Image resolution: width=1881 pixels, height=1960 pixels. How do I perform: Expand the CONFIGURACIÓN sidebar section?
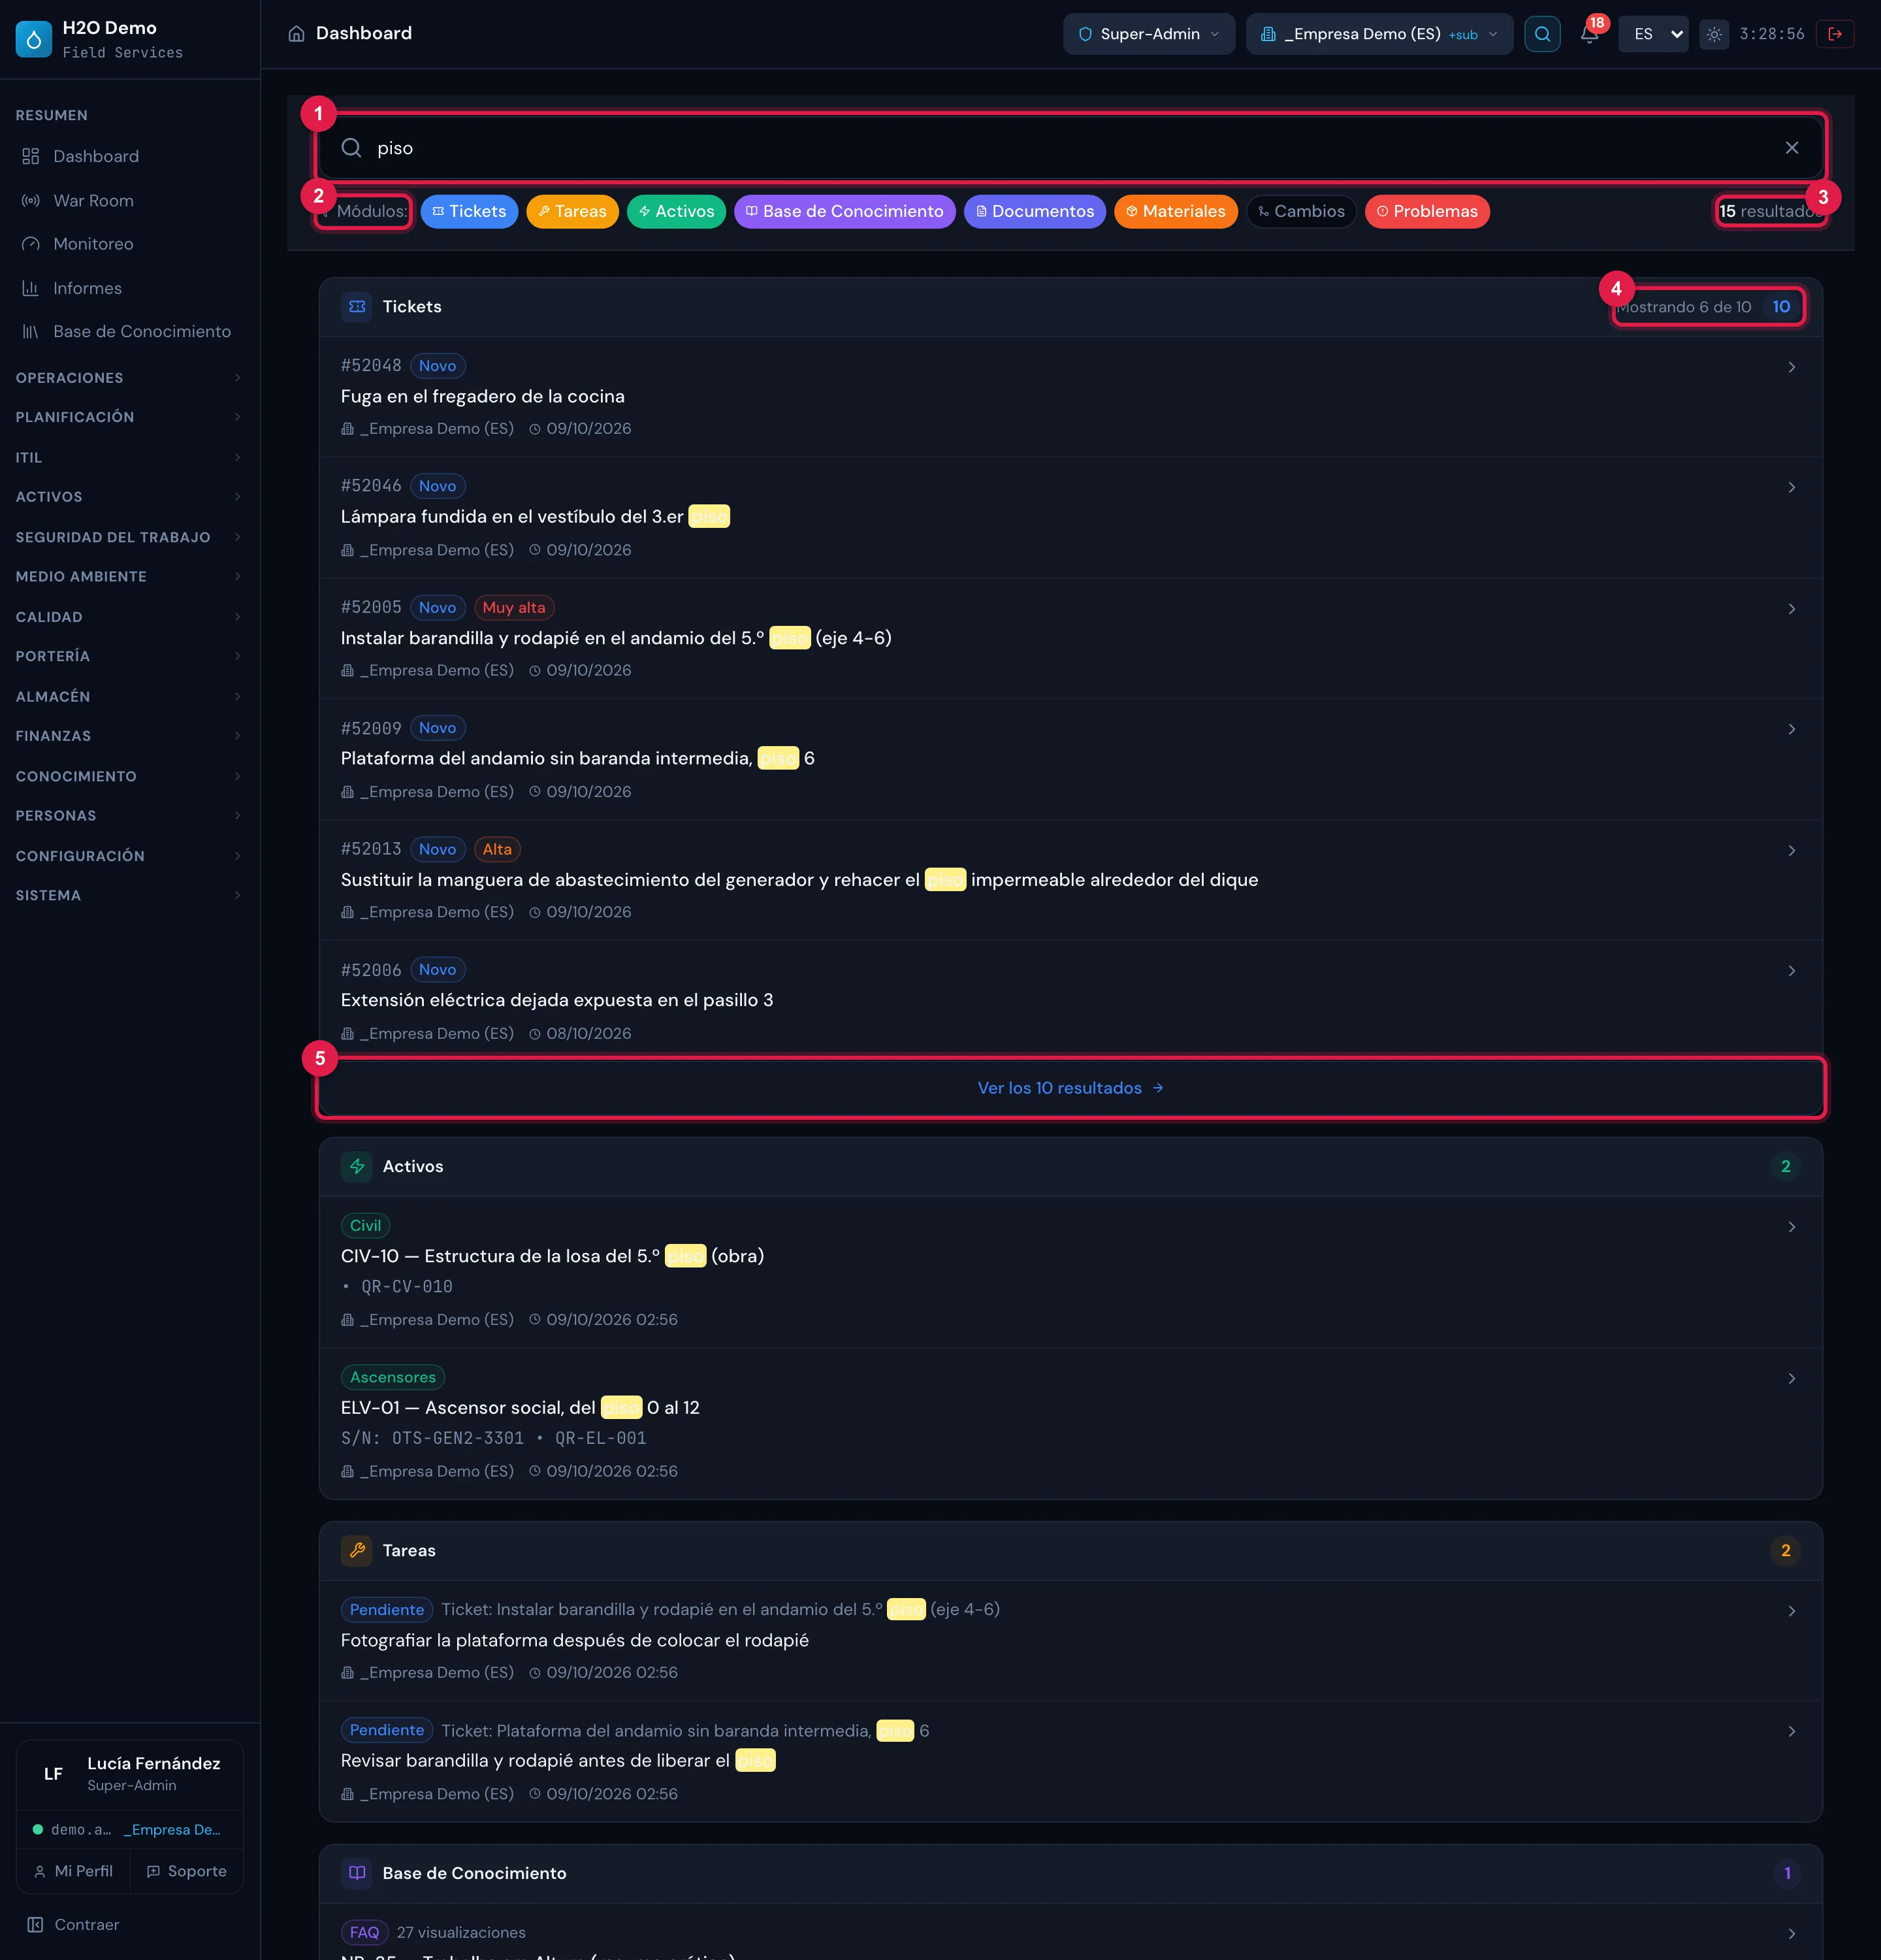pos(130,856)
